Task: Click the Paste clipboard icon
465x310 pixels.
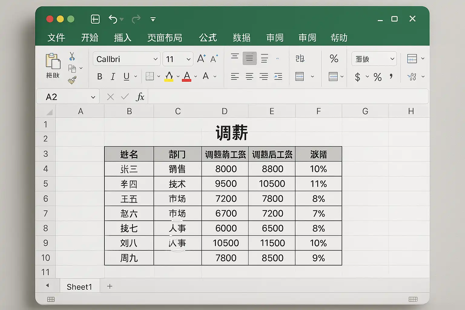Action: pos(53,61)
